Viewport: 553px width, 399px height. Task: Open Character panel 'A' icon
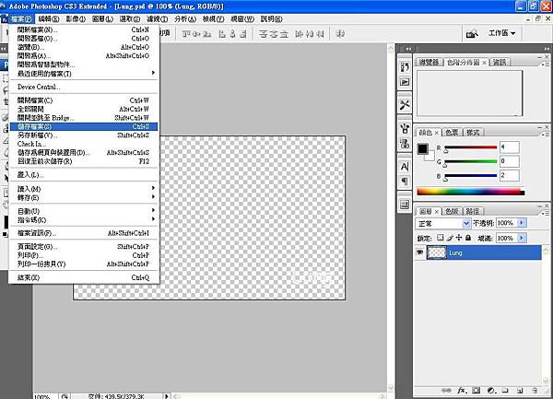tap(405, 167)
